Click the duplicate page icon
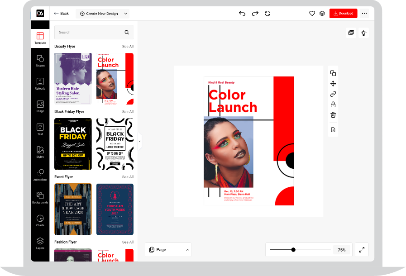Image resolution: width=406 pixels, height=276 pixels. pos(333,73)
